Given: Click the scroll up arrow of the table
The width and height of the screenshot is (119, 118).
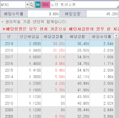Looking at the screenshot, I should pos(116,35).
